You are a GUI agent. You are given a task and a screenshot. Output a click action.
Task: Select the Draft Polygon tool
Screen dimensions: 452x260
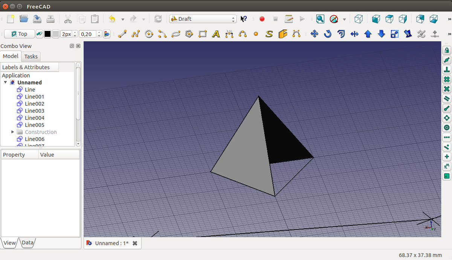189,34
